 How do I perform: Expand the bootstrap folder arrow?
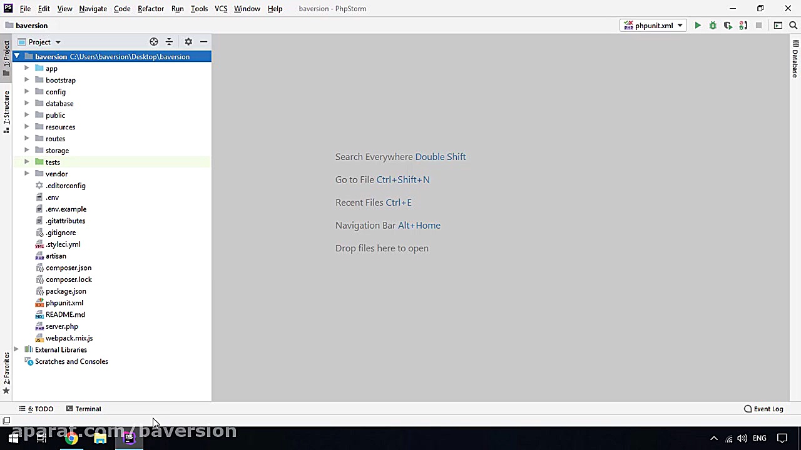[x=26, y=80]
